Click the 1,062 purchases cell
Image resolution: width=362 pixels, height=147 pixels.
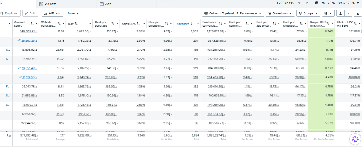194,31
